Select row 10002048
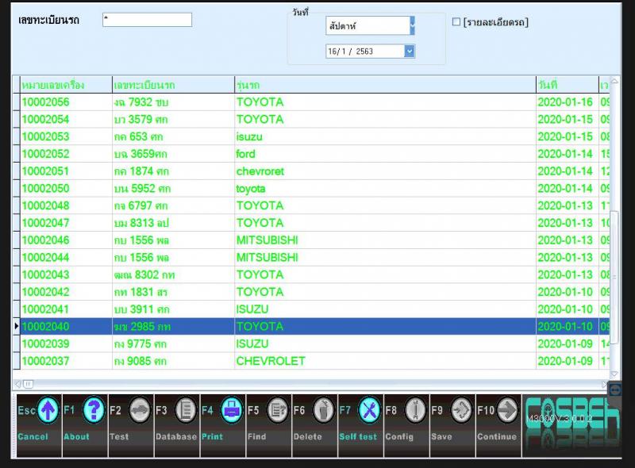Screen dimensions: 635x468 (x=314, y=205)
